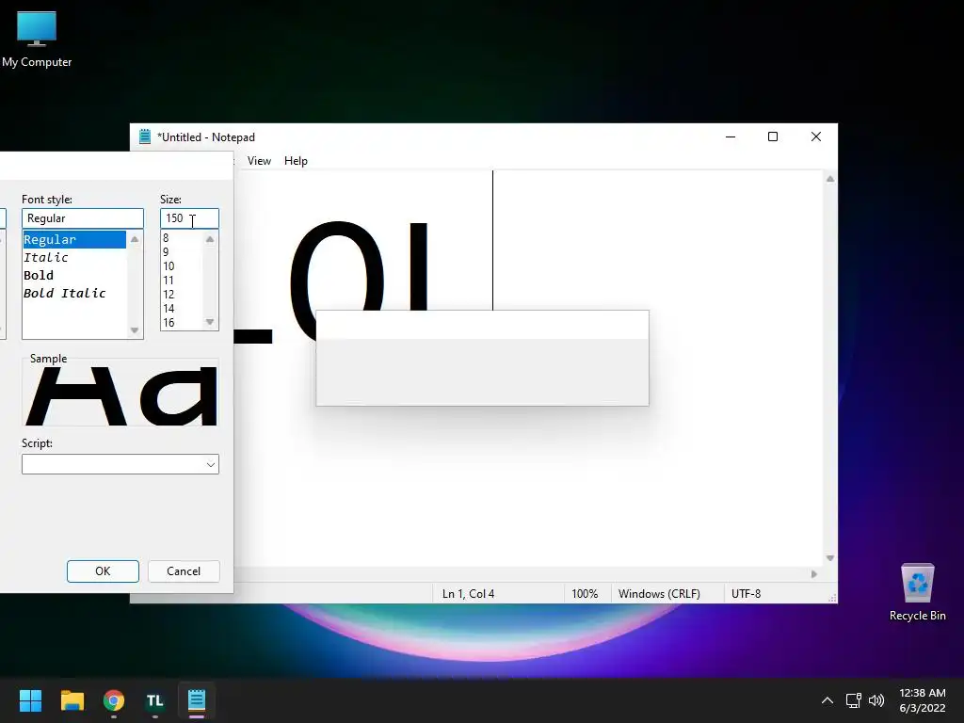964x723 pixels.
Task: Confirm font settings with OK
Action: pos(103,571)
